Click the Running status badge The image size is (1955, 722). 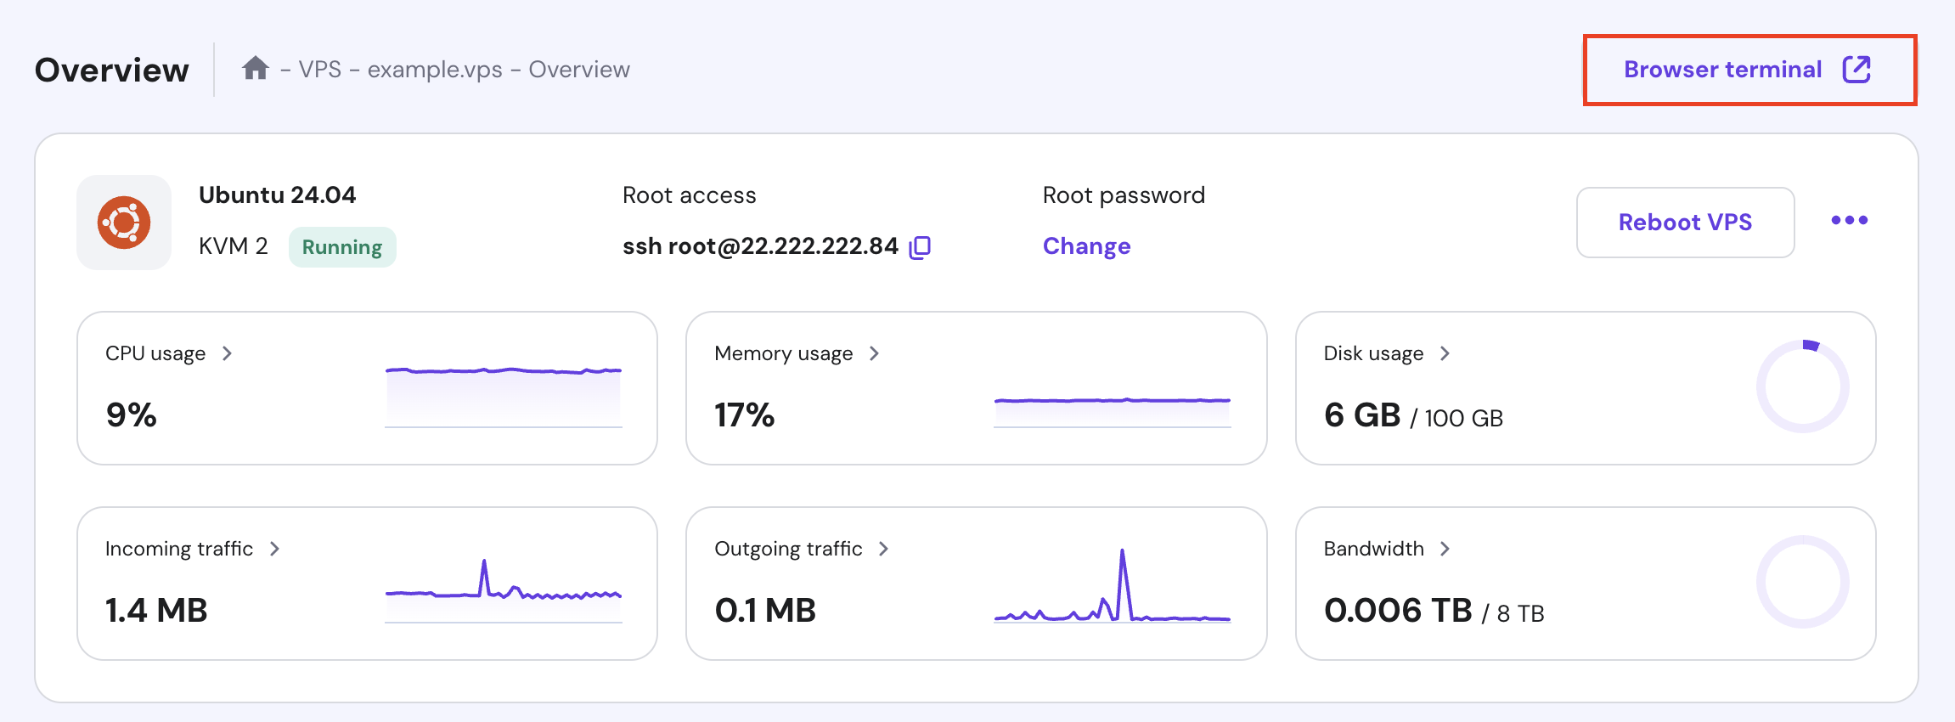coord(342,247)
